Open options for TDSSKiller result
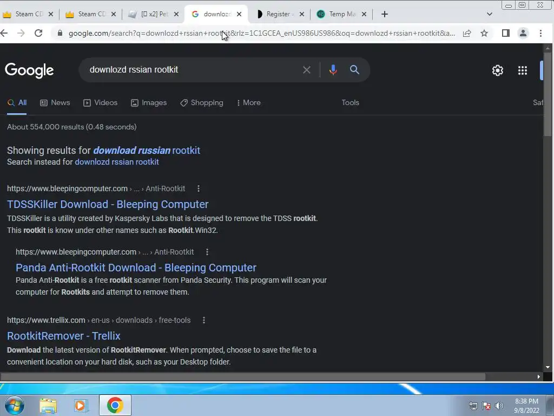554x416 pixels. [x=199, y=188]
